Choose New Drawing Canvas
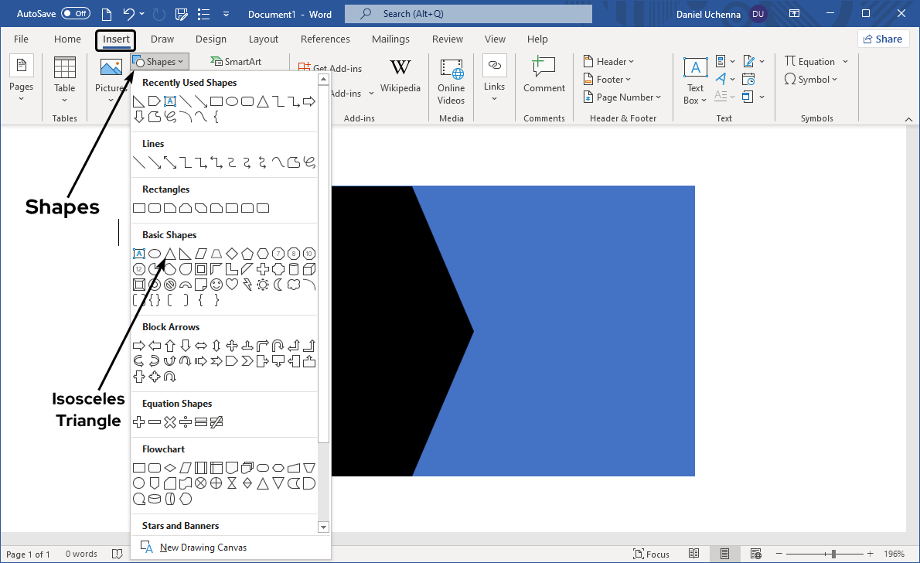 click(203, 548)
